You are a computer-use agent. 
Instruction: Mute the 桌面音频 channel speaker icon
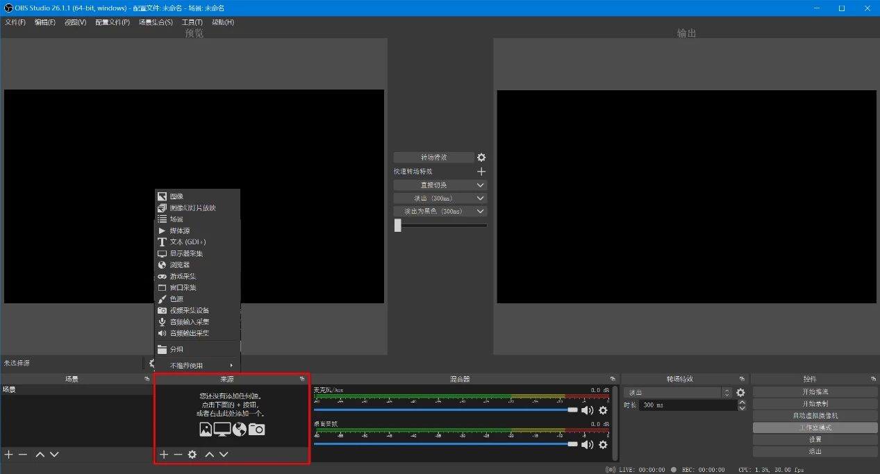(588, 444)
